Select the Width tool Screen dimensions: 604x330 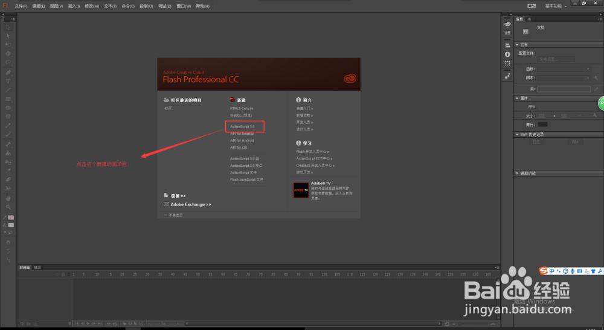[x=8, y=189]
